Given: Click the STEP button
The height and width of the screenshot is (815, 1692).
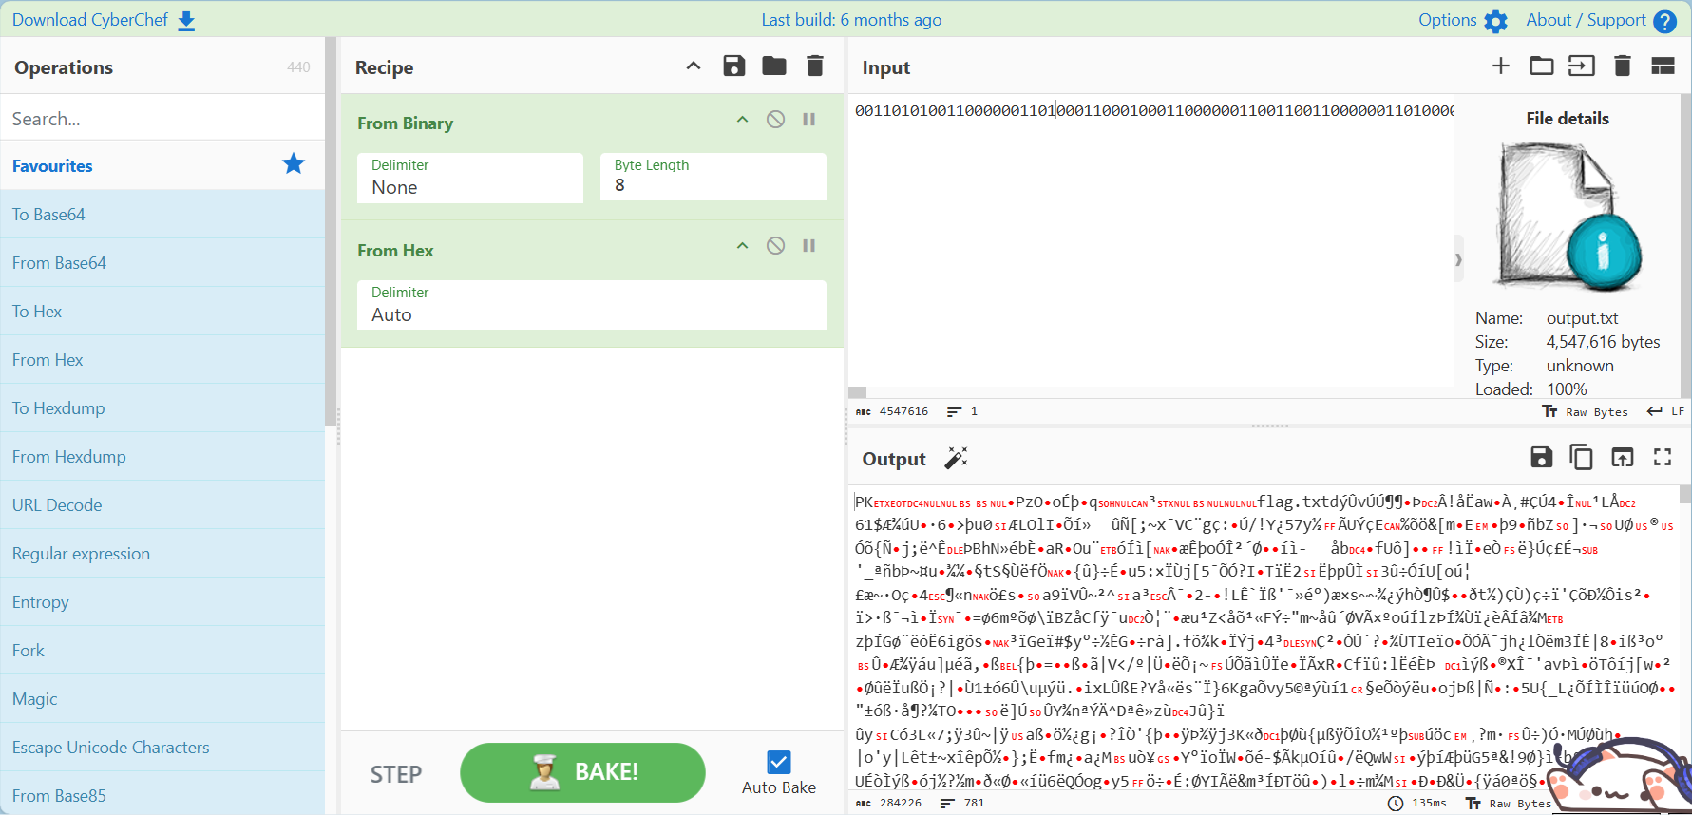Looking at the screenshot, I should tap(396, 774).
